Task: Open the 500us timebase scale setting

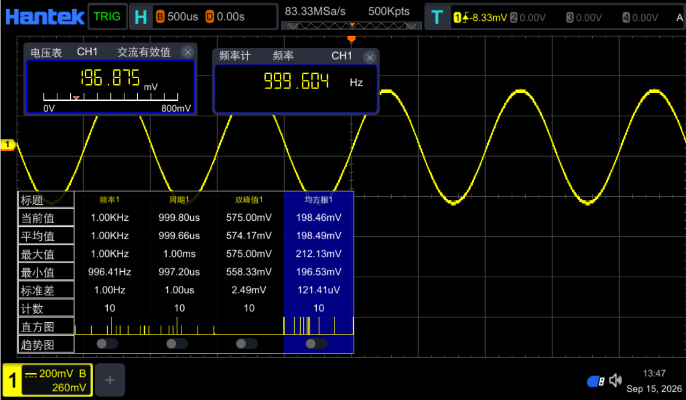Action: tap(183, 17)
